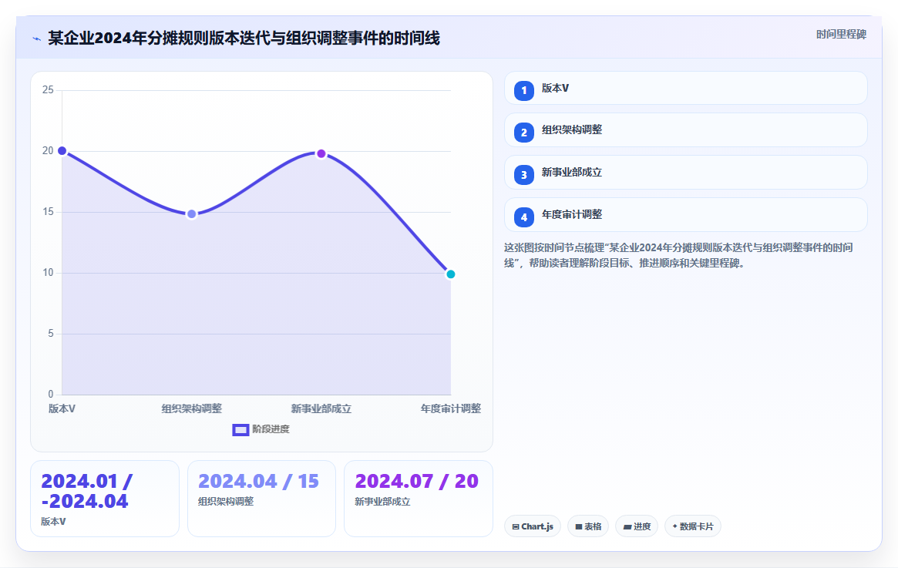Click the 进度 tag chip
The image size is (898, 568).
coord(637,526)
